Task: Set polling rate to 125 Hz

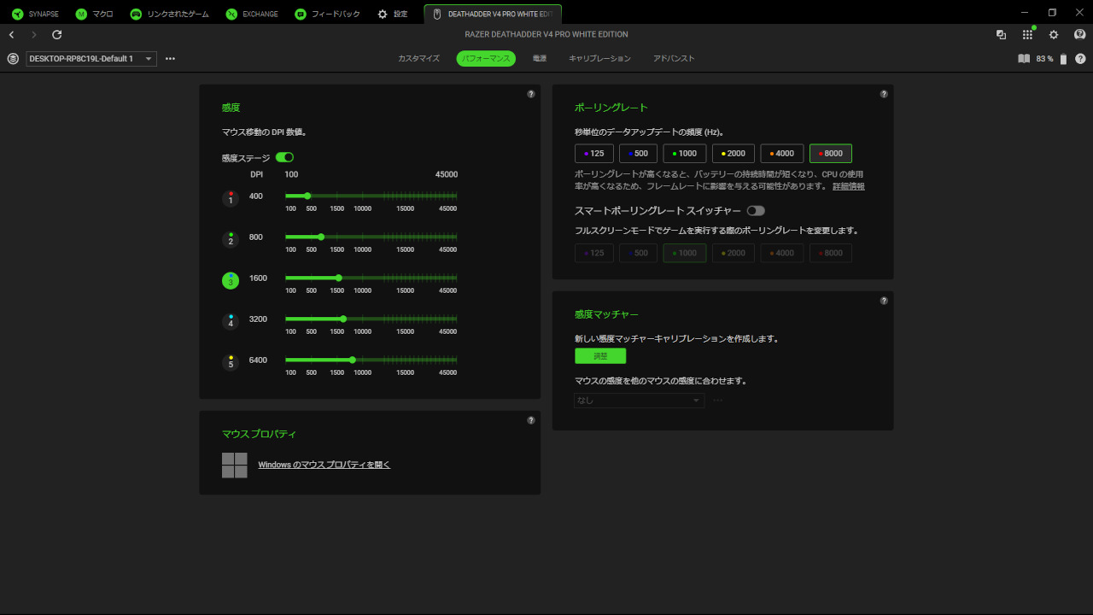Action: pyautogui.click(x=594, y=154)
